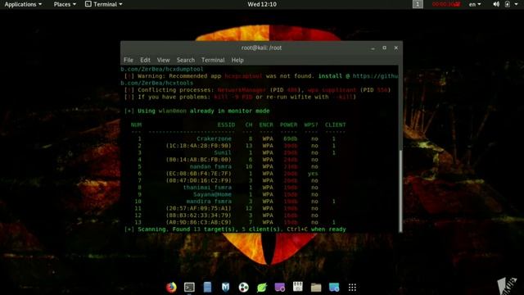Minimize the root@kali terminal window
This screenshot has width=524, height=295.
pos(373,48)
